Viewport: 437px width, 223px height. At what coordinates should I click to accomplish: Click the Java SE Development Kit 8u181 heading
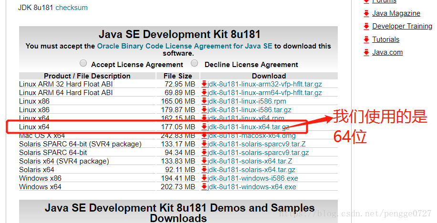pyautogui.click(x=179, y=34)
